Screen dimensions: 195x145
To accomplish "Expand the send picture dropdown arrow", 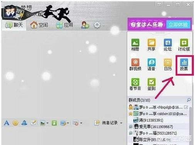I will click(x=47, y=123).
